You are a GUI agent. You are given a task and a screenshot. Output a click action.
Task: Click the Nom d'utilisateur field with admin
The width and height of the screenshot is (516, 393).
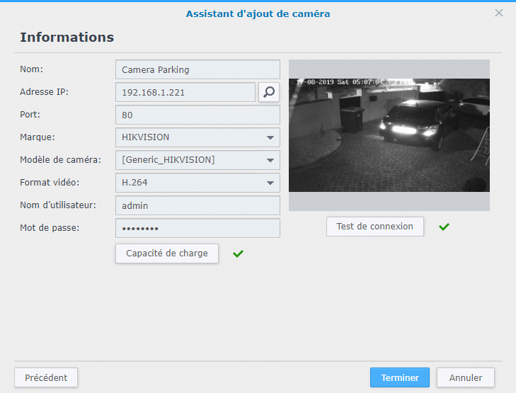197,205
